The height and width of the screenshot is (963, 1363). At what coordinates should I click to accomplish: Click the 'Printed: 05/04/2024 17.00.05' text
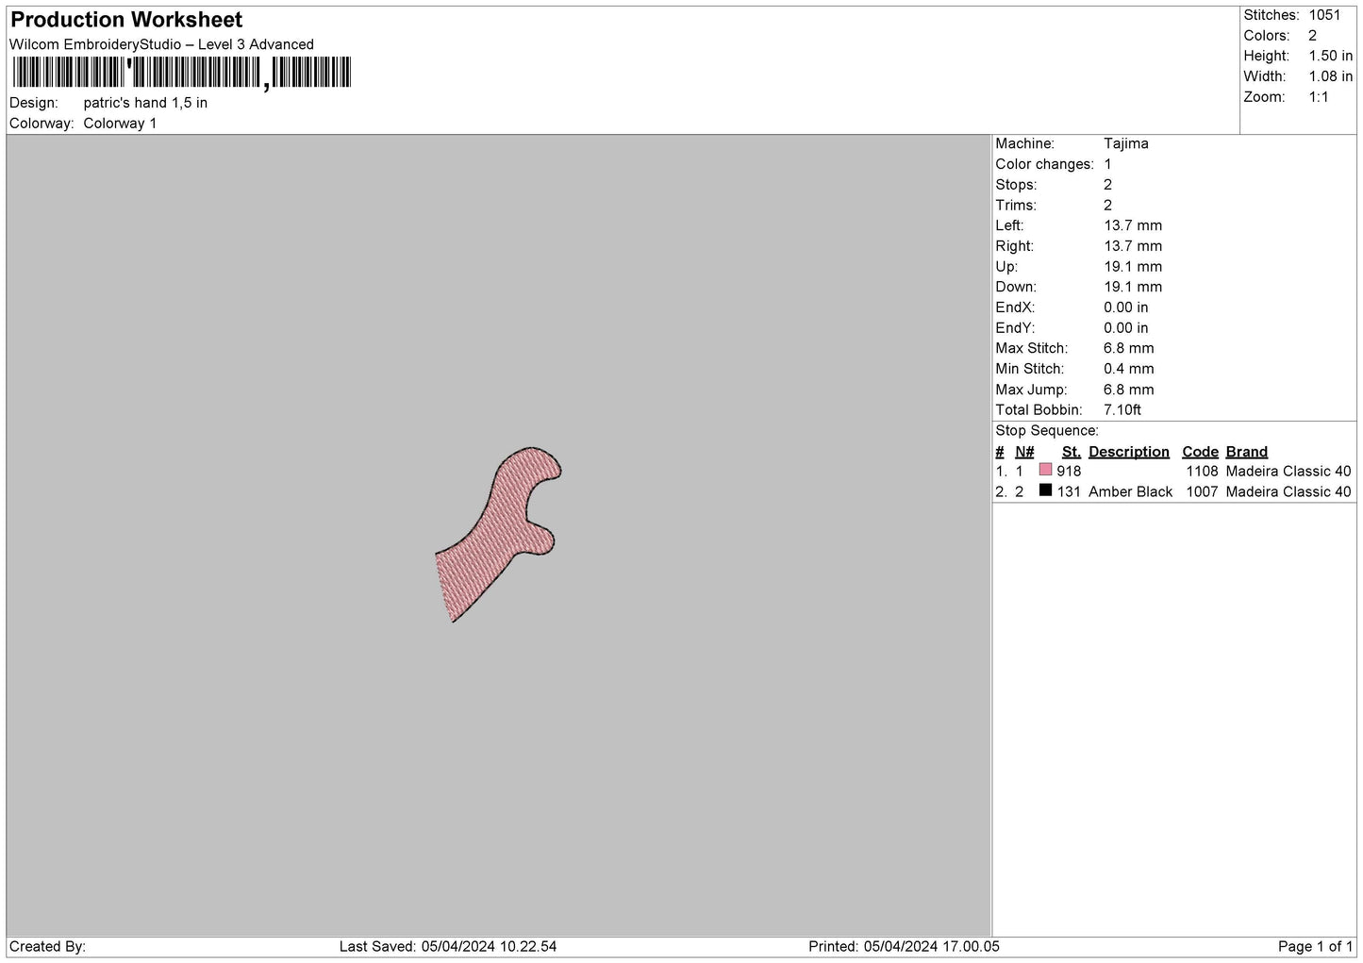coord(904,947)
